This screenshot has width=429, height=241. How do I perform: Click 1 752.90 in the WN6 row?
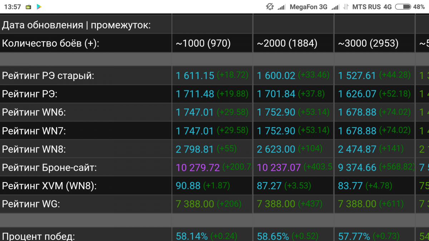276,112
